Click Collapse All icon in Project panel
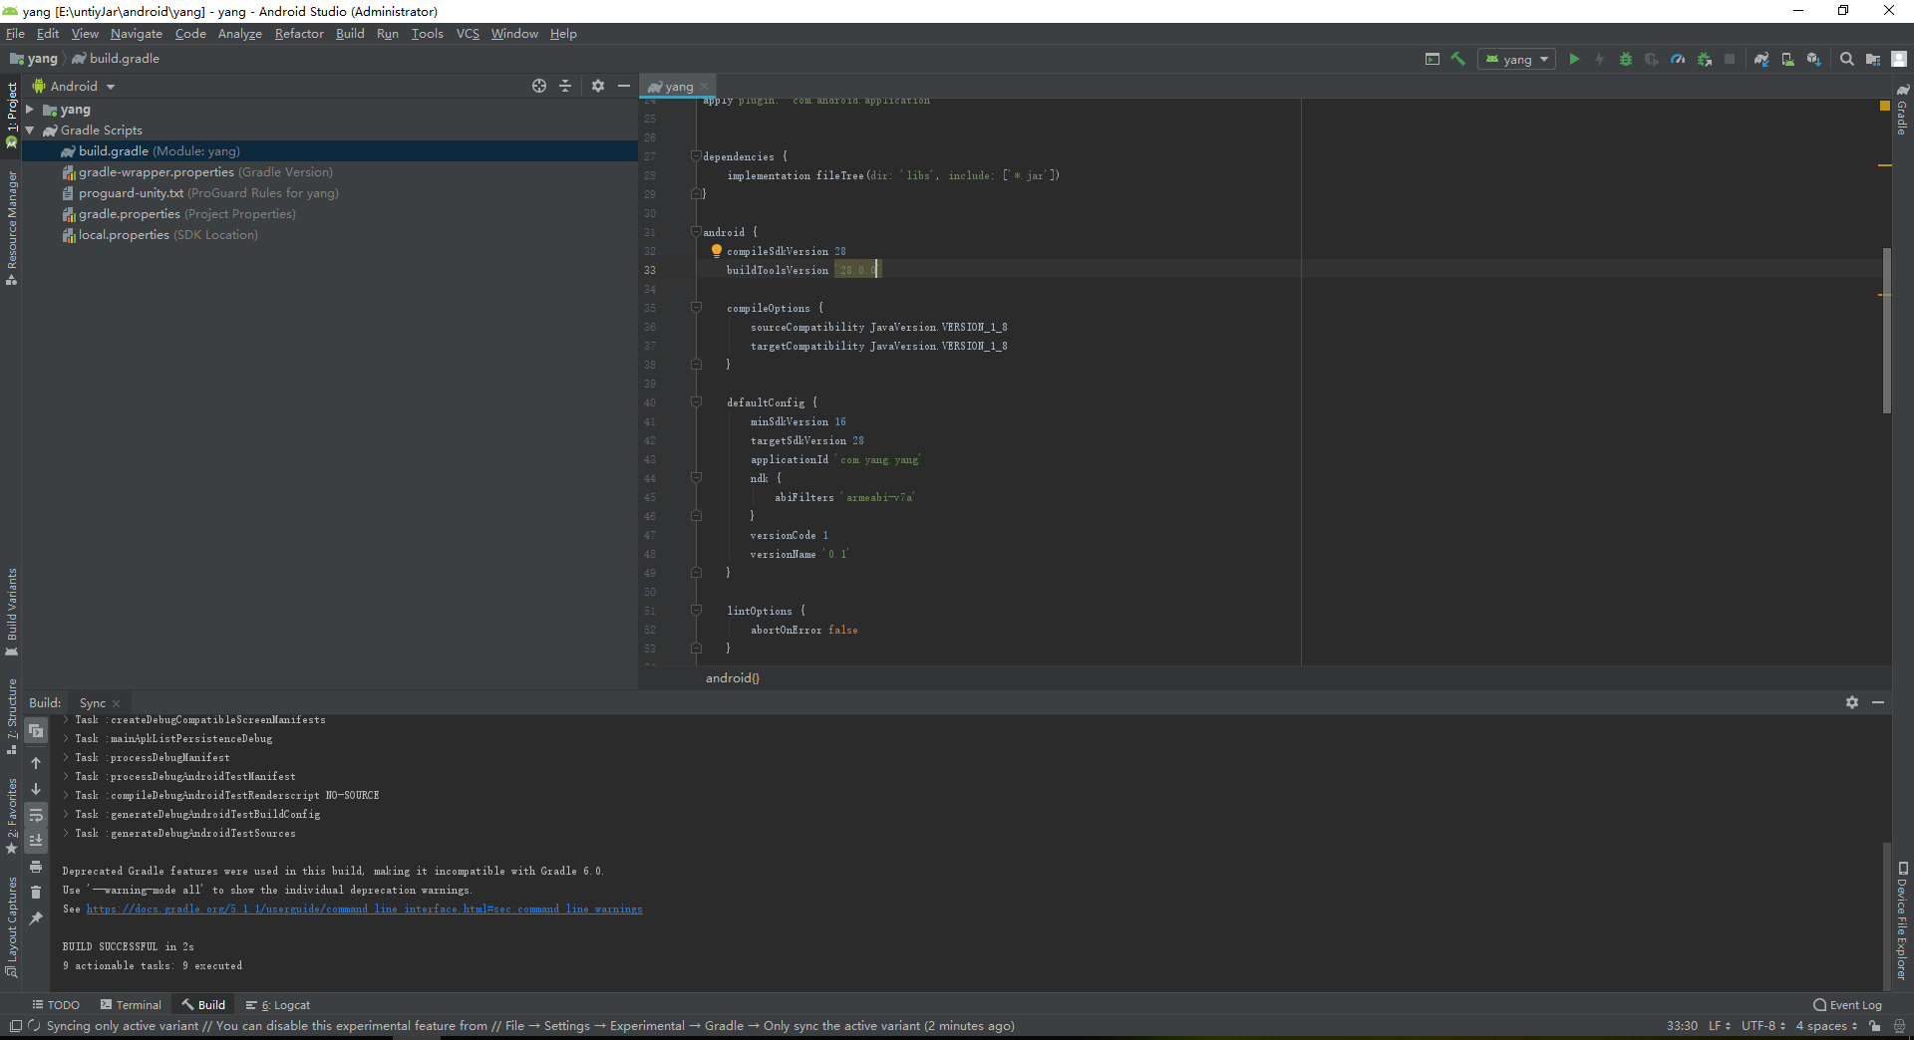 pos(565,86)
